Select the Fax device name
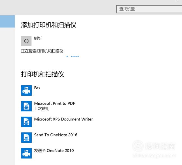Image resolution: width=182 pixels, height=165 pixels. pos(37,88)
